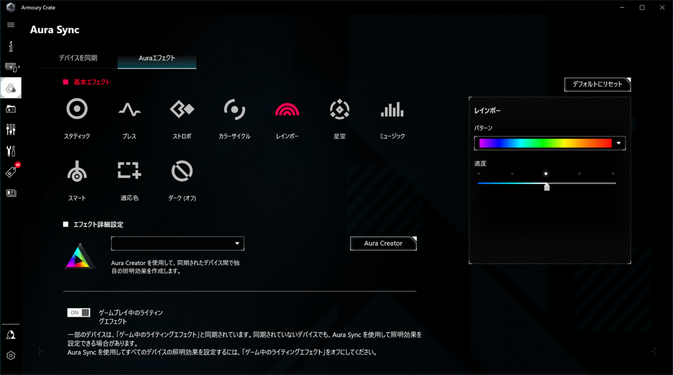Click the エフェクト詳細設定 section heading
The width and height of the screenshot is (673, 375).
pos(98,224)
